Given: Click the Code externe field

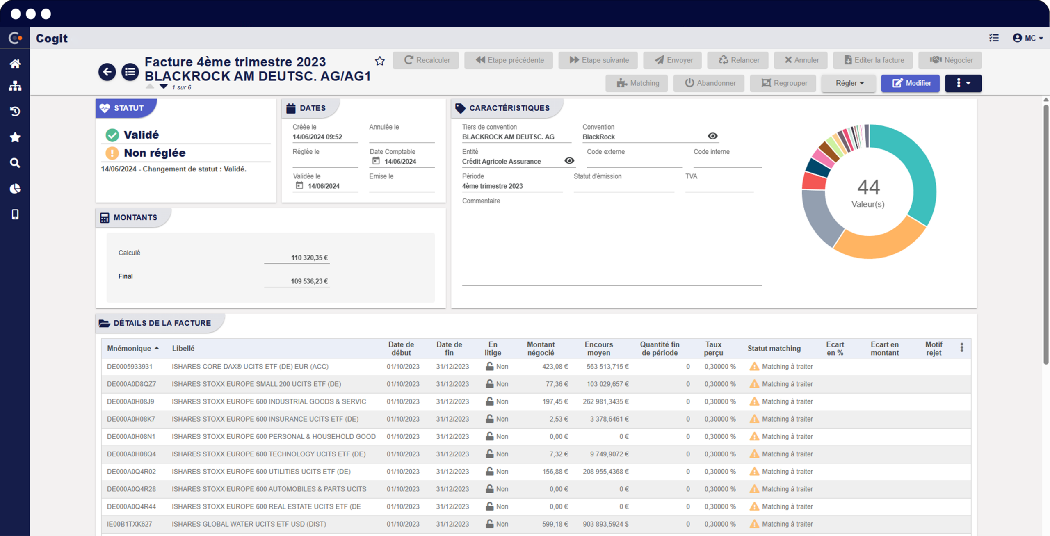Looking at the screenshot, I should (x=634, y=162).
